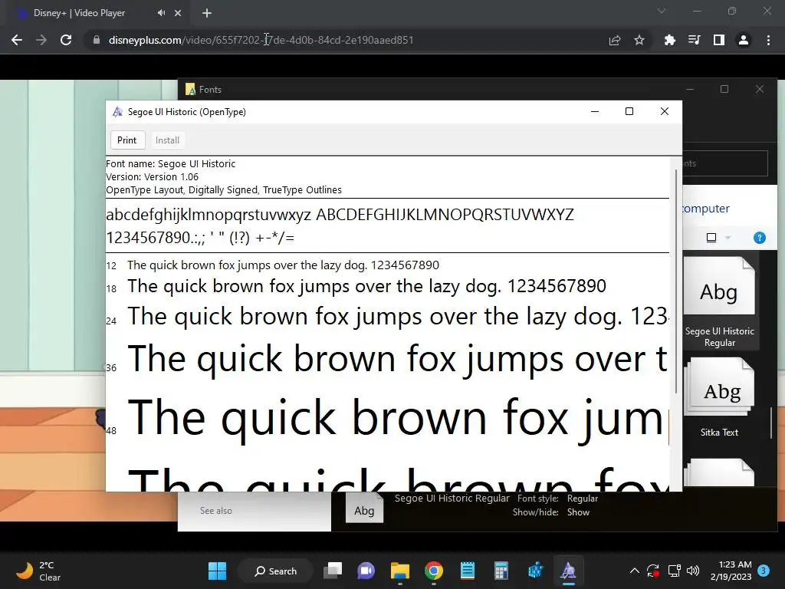Click the 18 point sample sentence
Viewport: 785px width, 589px height.
[x=366, y=287]
